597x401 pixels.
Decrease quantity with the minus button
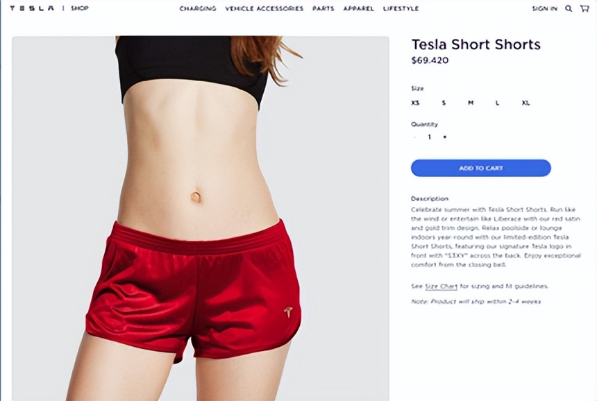[x=414, y=137]
